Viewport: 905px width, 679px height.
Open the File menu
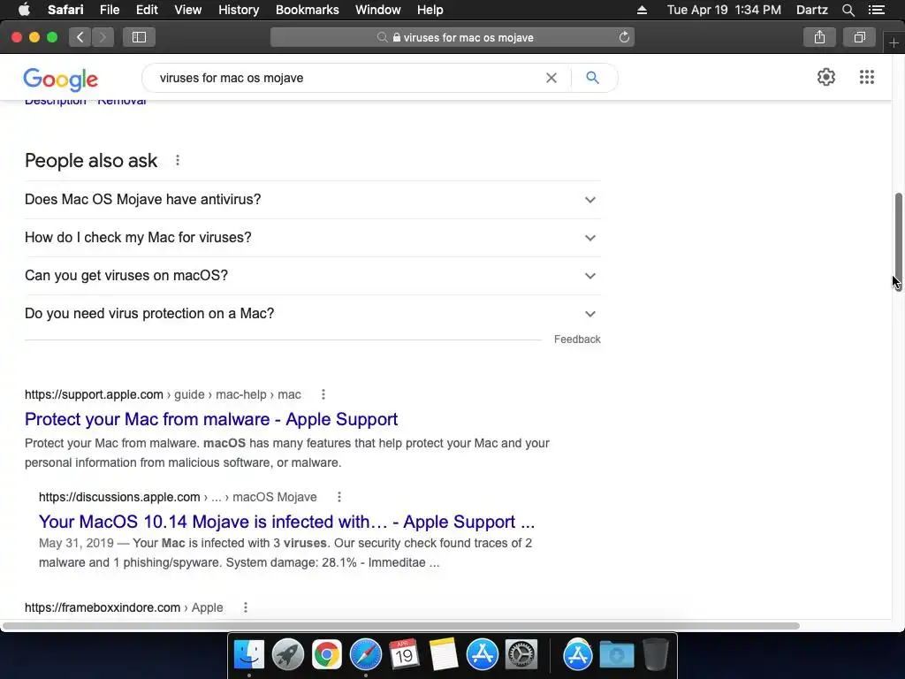109,10
